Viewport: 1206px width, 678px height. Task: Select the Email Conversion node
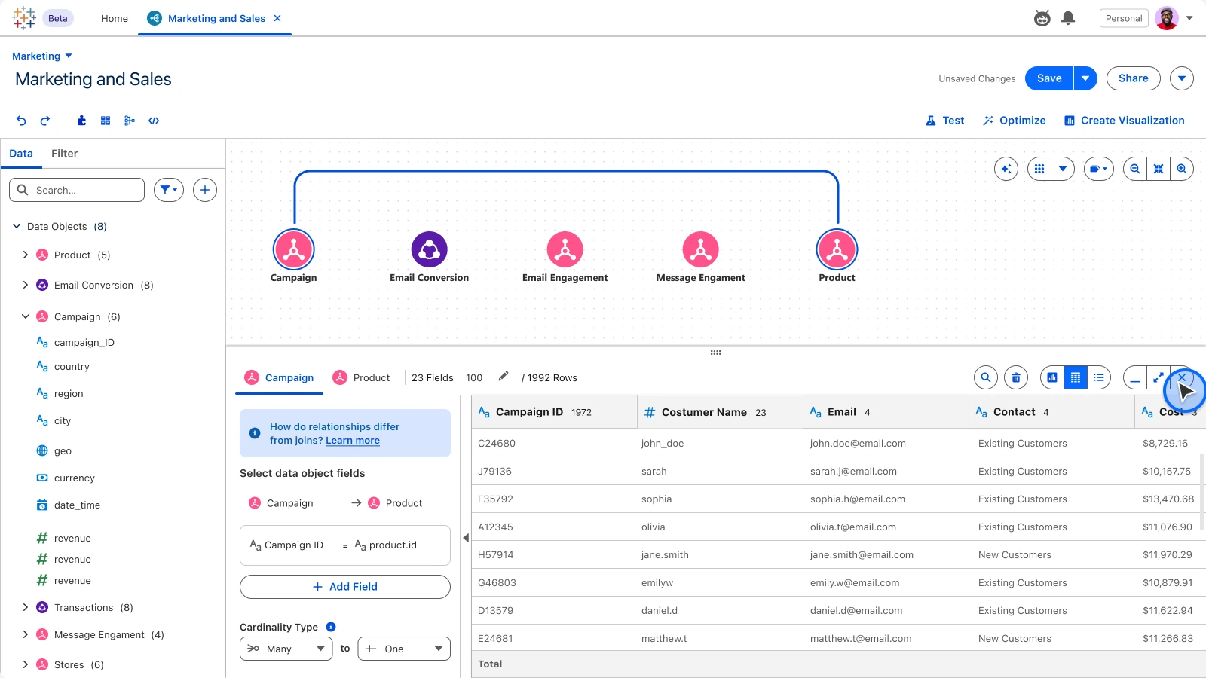tap(430, 249)
